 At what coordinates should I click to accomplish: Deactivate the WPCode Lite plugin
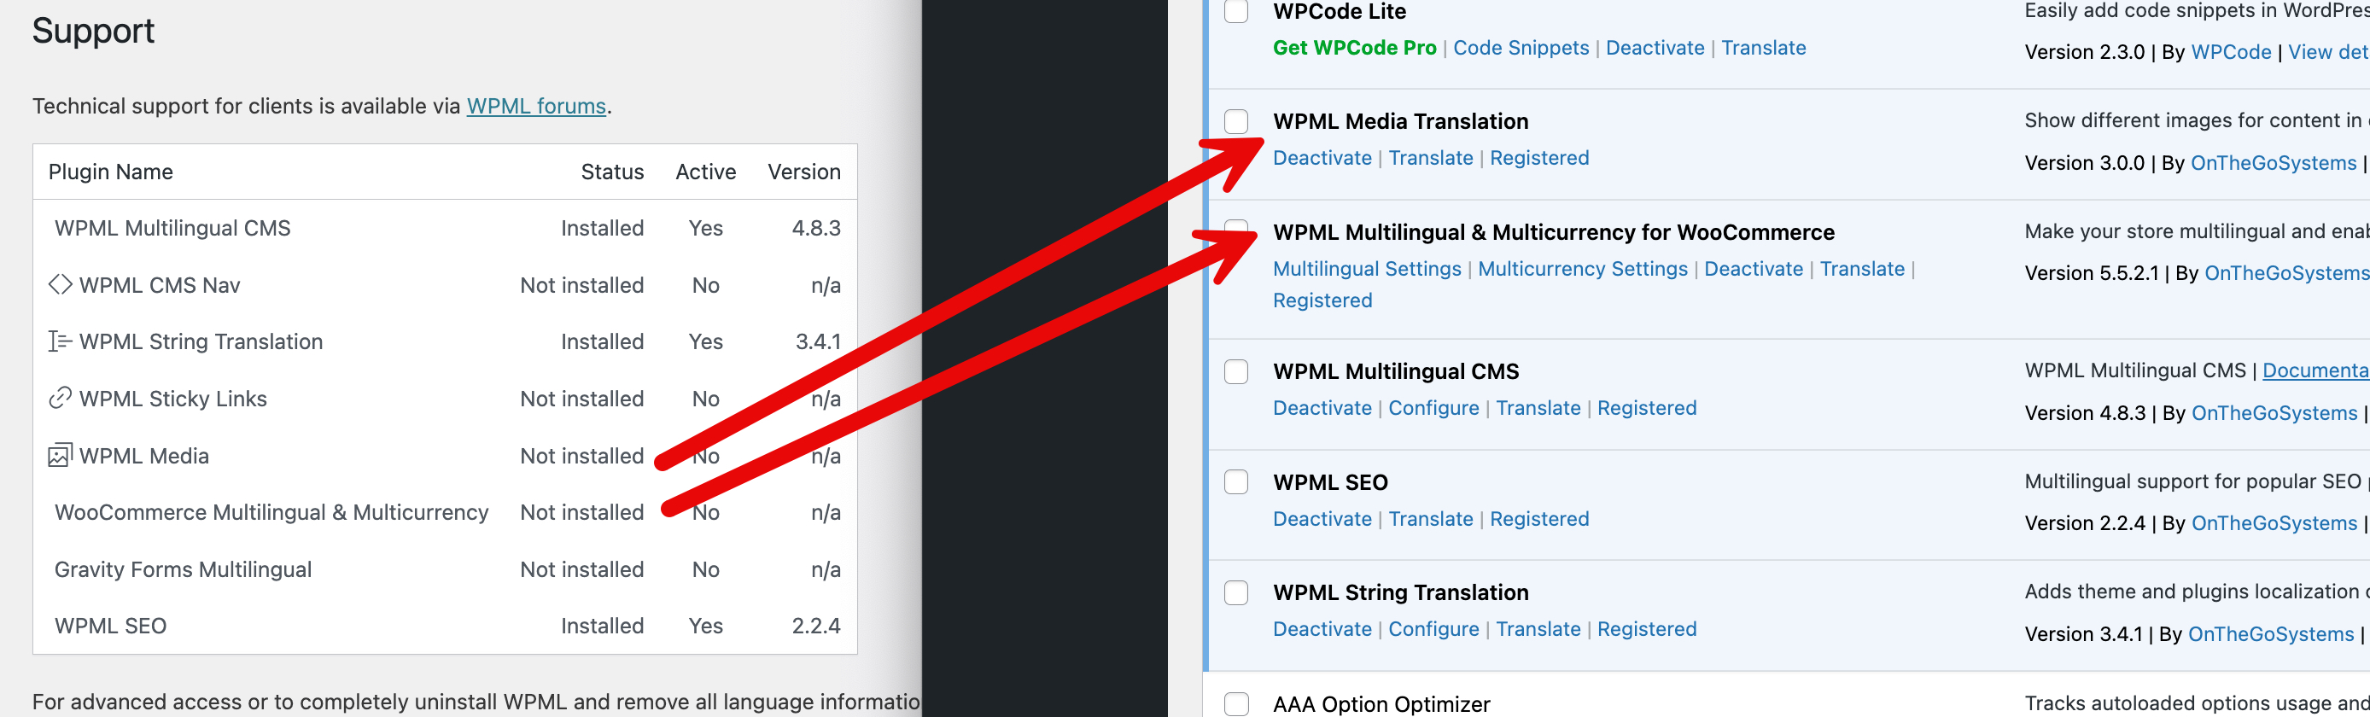(x=1655, y=48)
